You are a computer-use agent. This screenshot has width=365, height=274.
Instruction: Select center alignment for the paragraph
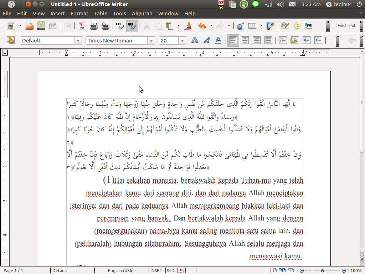245,40
